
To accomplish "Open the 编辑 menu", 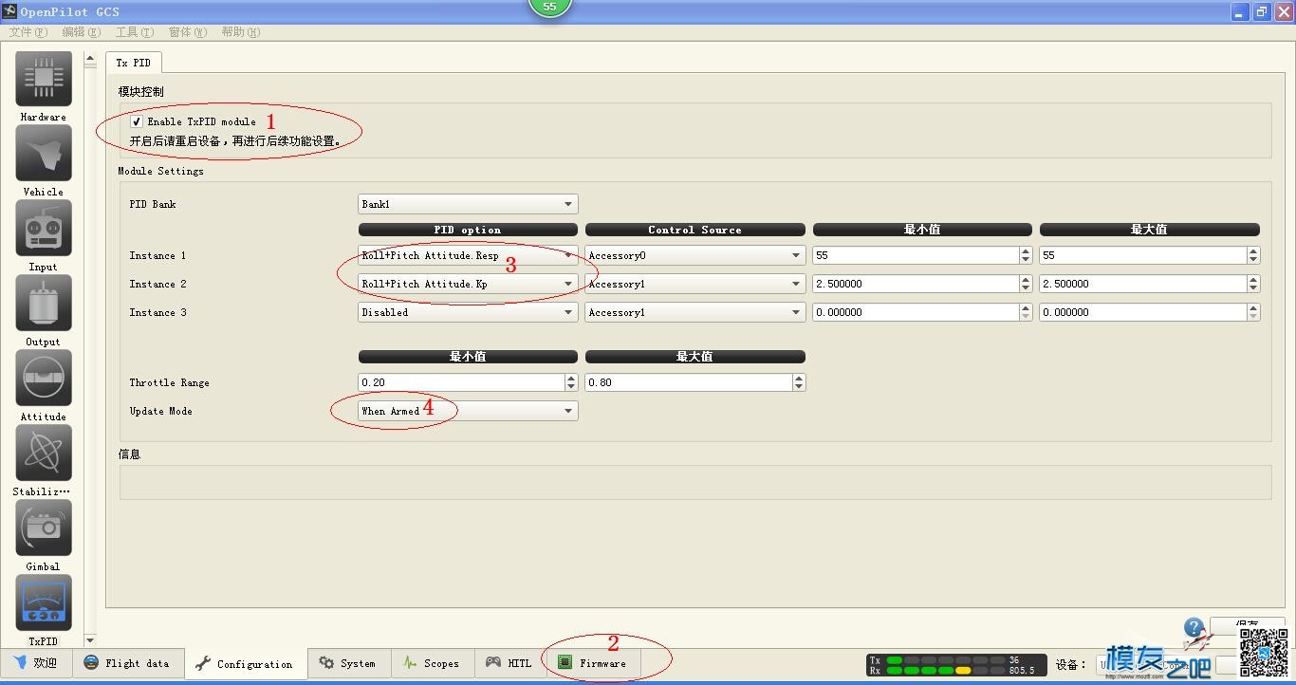I will (x=81, y=32).
